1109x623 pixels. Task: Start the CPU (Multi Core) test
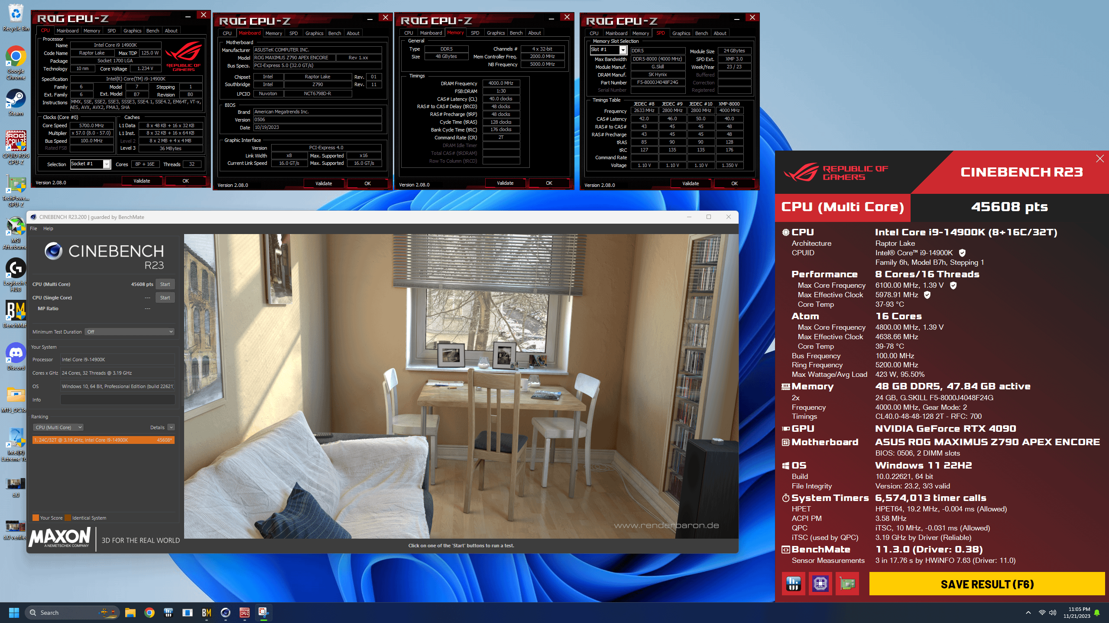click(165, 284)
